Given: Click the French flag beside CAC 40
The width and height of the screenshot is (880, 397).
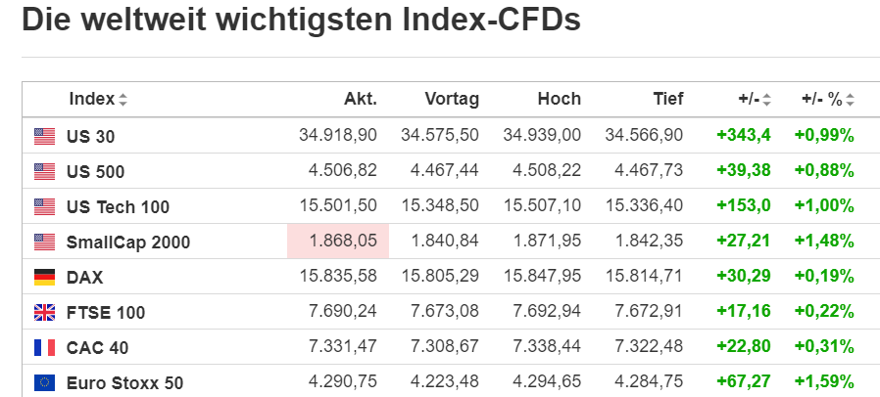Looking at the screenshot, I should 44,347.
